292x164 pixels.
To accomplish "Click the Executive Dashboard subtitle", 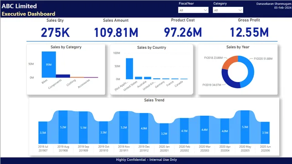I will [x=28, y=14].
